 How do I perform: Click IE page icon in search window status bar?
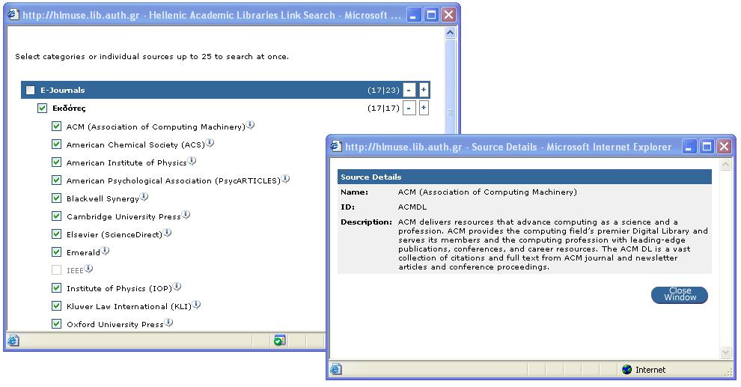[13, 341]
